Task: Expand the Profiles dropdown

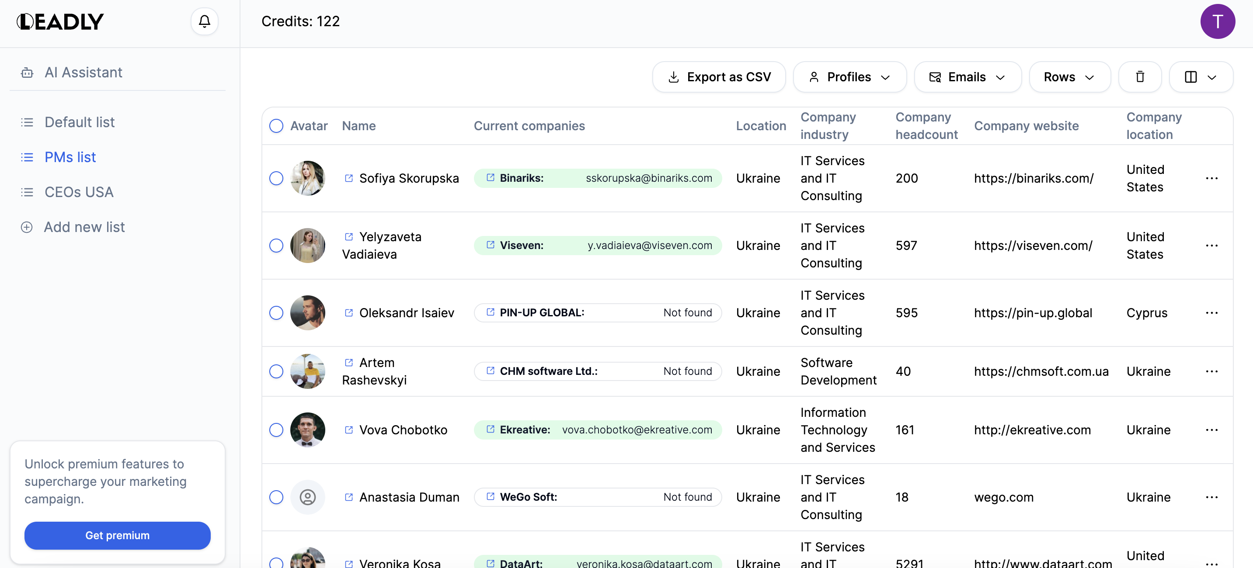Action: coord(849,77)
